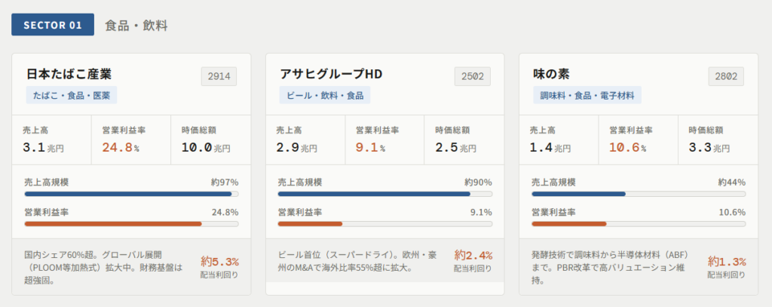Open the 日本たばこ産業 company title
The width and height of the screenshot is (772, 307).
click(69, 74)
